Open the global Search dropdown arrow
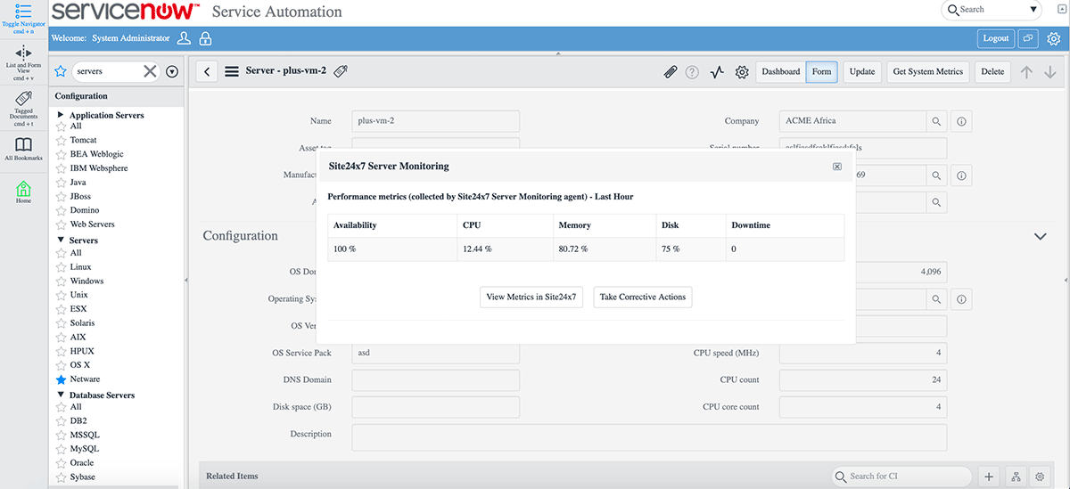The image size is (1070, 489). click(1033, 10)
